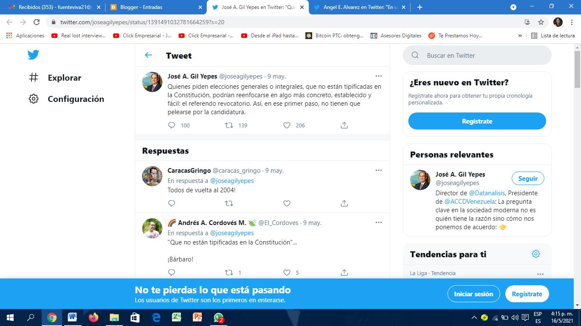Open Word from the taskbar
The image size is (581, 326).
tap(72, 318)
